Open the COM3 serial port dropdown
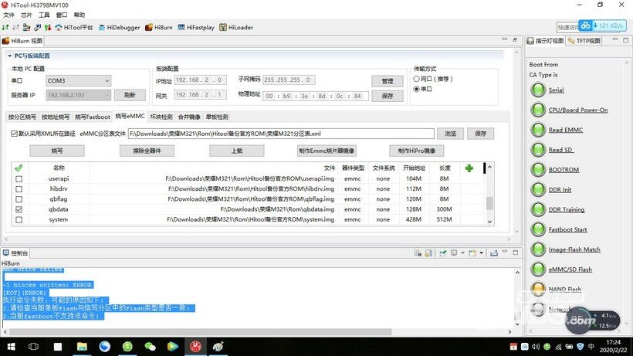This screenshot has height=356, width=633. tap(78, 81)
